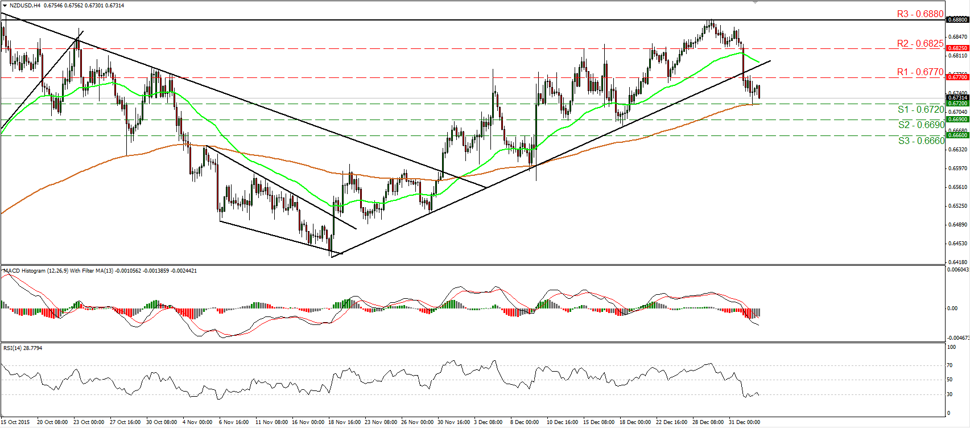The width and height of the screenshot is (970, 428).
Task: Click the RSI(14) 28.7794 indicator label
Action: 23,348
